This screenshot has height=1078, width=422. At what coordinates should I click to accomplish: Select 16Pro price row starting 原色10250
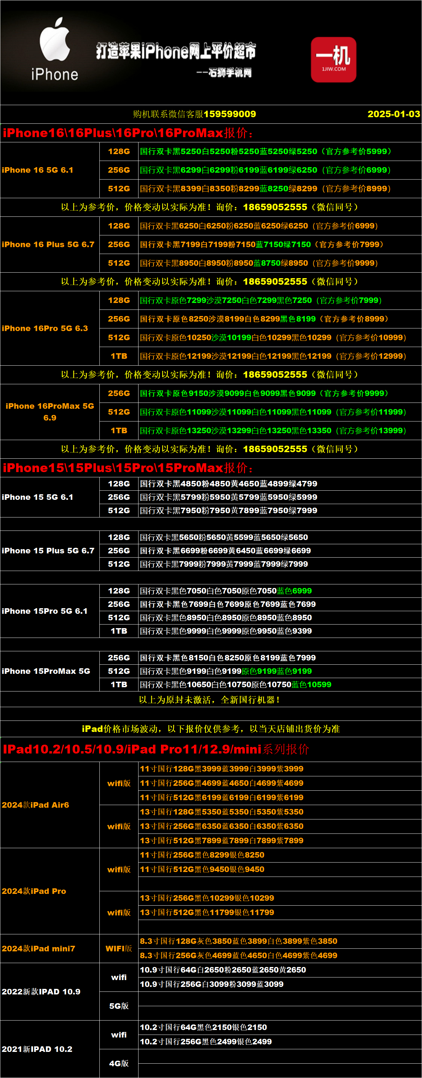[x=280, y=337]
